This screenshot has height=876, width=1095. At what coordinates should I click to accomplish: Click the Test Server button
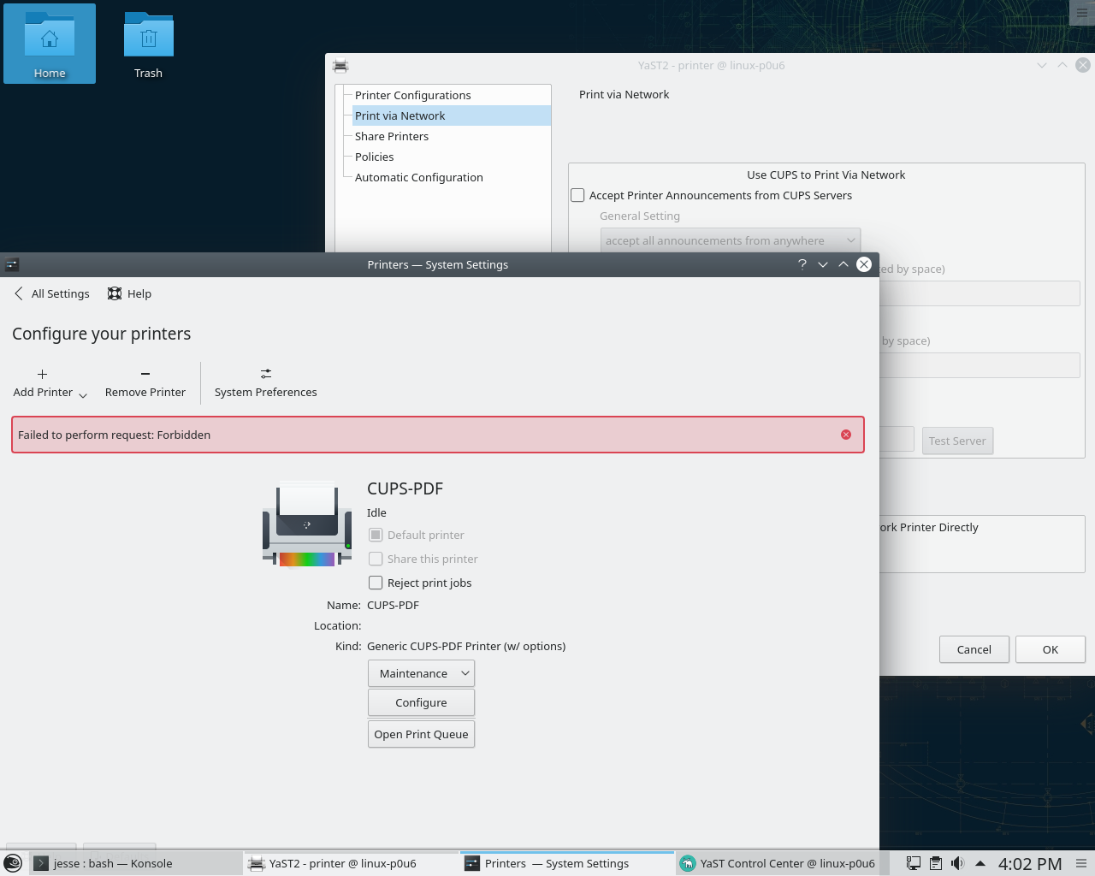click(957, 441)
